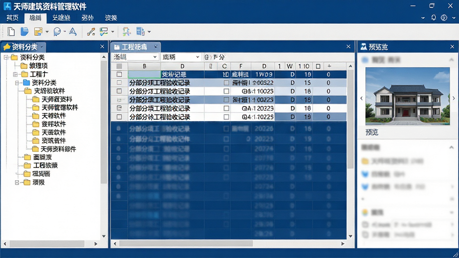The image size is (459, 258).
Task: Open the leftmost ribbon tab
Action: point(12,18)
